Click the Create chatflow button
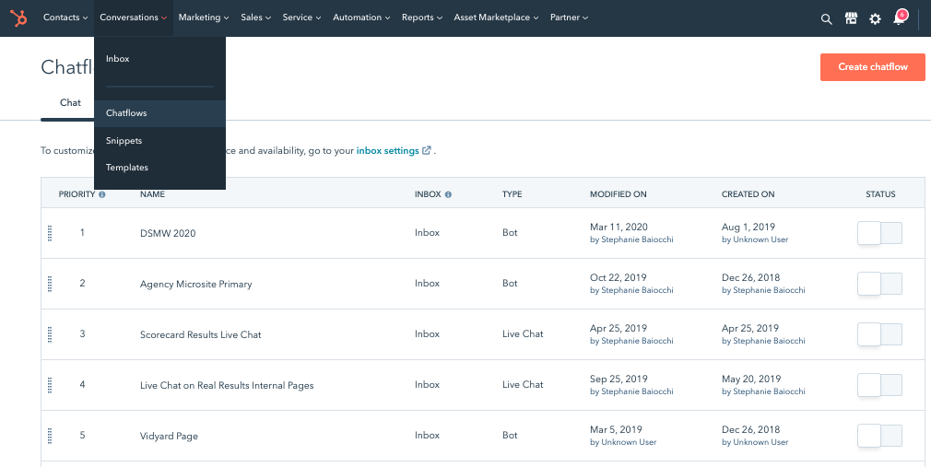The height and width of the screenshot is (467, 931). point(872,67)
